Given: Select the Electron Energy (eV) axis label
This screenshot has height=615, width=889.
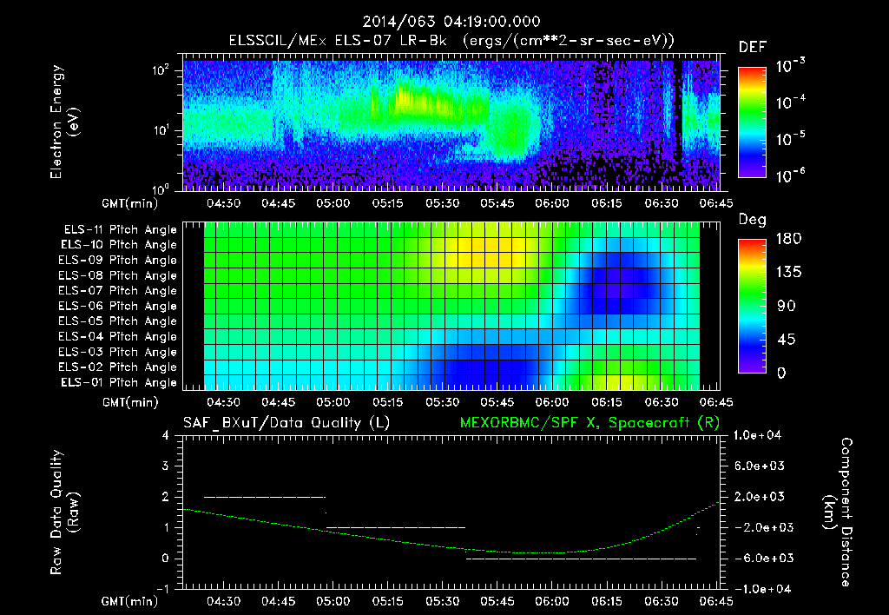Looking at the screenshot, I should coord(64,122).
